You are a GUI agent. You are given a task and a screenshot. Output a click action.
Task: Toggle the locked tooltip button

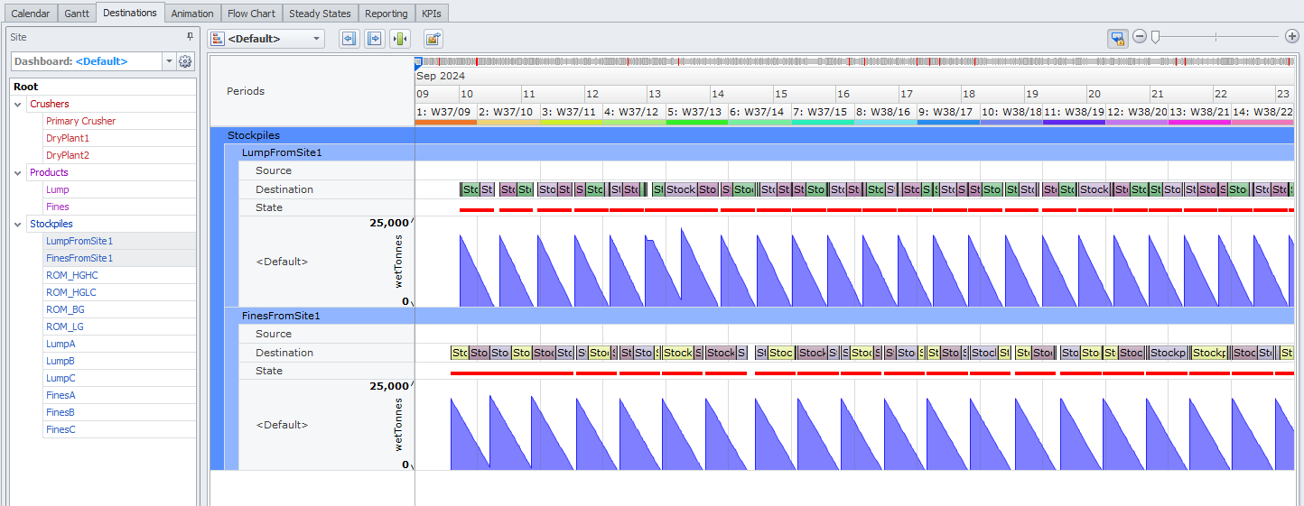point(1118,38)
